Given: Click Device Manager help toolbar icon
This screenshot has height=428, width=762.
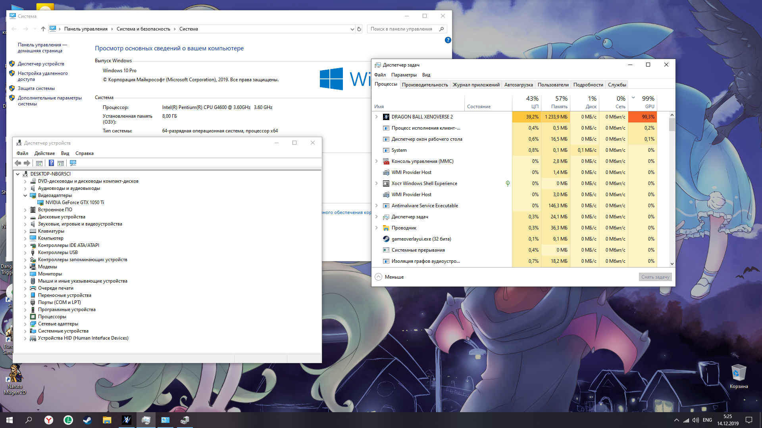Looking at the screenshot, I should point(51,163).
